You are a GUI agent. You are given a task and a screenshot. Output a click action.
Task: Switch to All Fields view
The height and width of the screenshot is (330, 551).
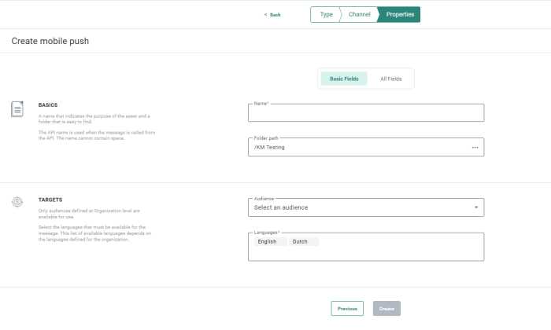pos(391,79)
